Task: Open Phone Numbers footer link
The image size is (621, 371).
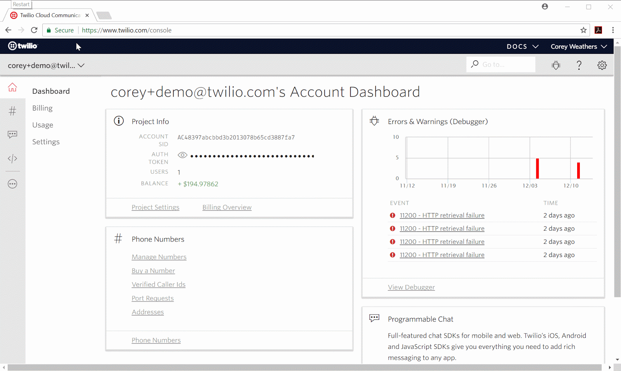Action: pos(156,340)
